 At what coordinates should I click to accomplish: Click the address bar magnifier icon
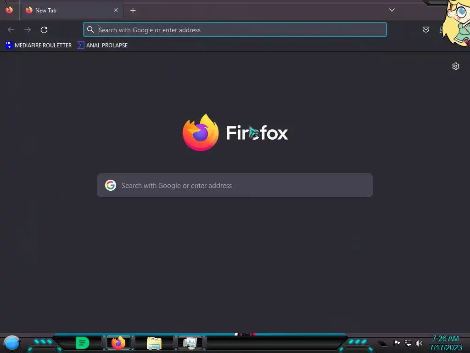90,29
